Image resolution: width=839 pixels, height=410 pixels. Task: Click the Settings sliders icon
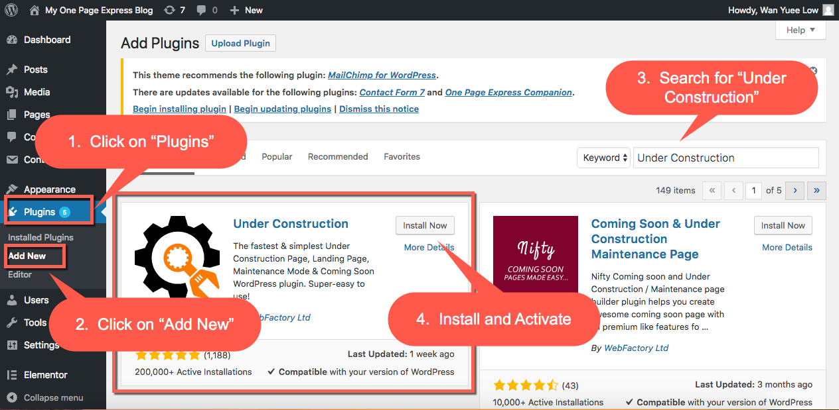coord(12,345)
